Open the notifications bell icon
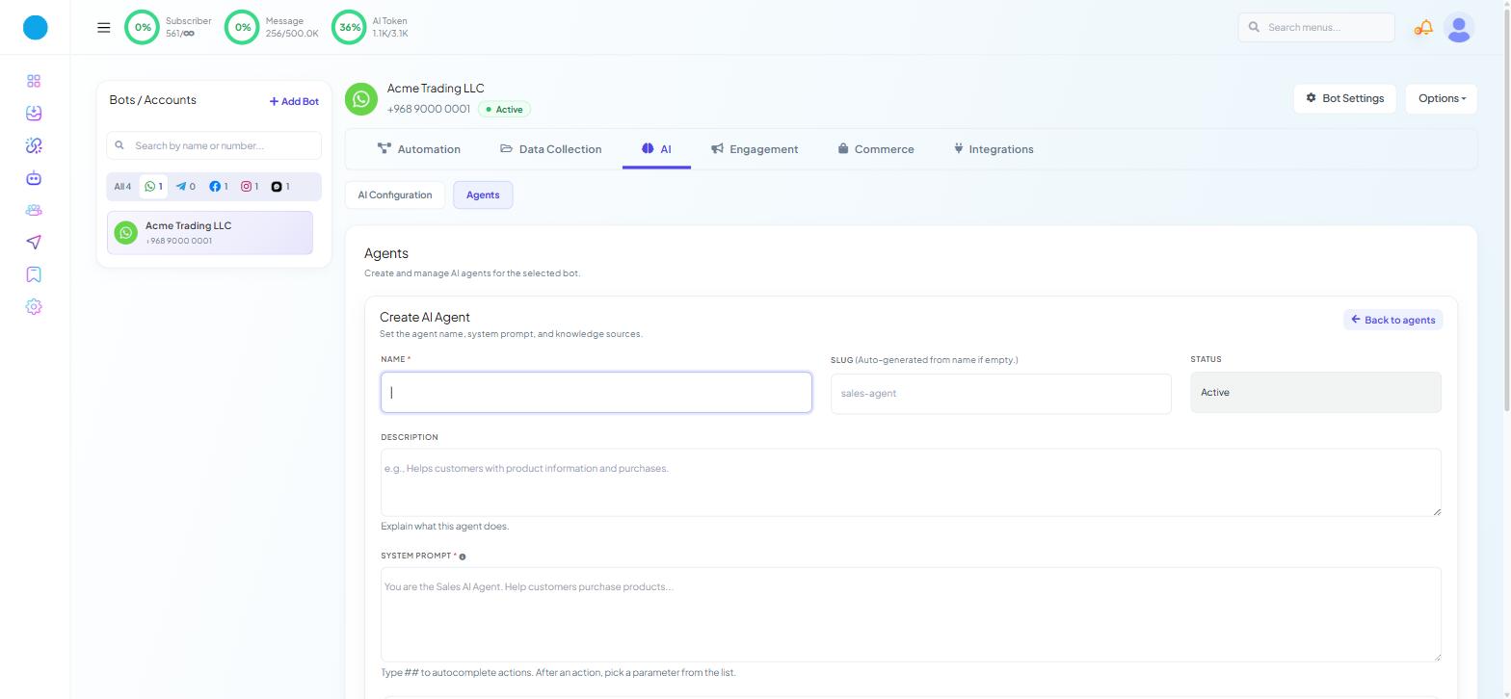 (x=1423, y=28)
